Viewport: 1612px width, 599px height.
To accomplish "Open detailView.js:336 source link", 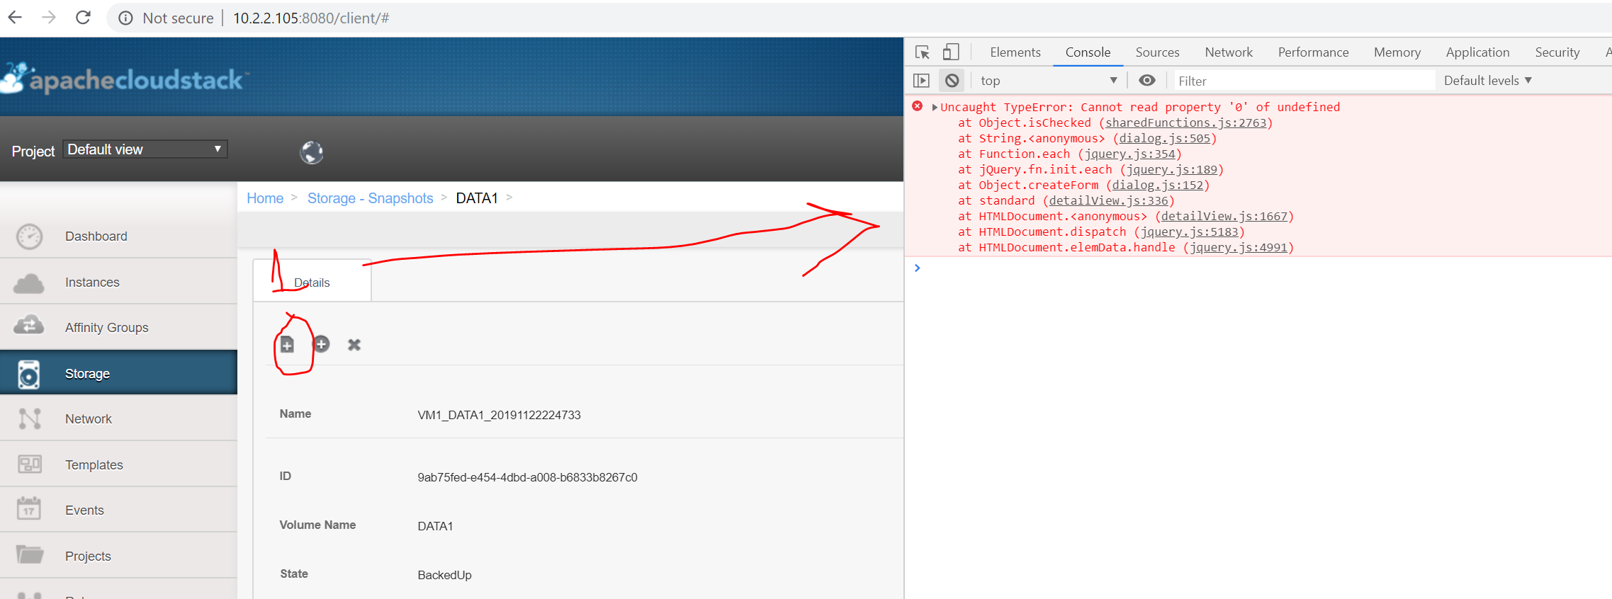I will click(1108, 201).
